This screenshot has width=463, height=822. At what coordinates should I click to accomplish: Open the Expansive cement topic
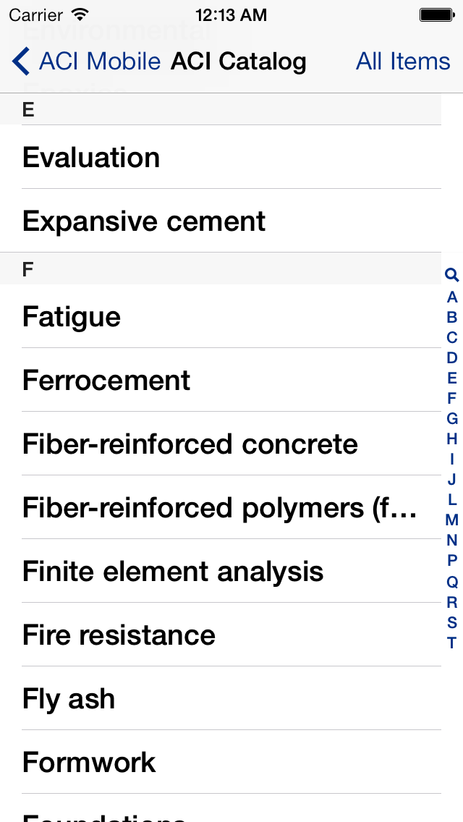(221, 221)
